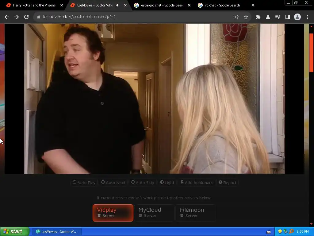
Task: Open the profile avatar menu
Action: click(297, 17)
